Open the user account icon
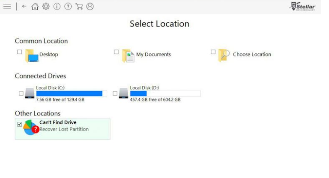 pos(90,7)
